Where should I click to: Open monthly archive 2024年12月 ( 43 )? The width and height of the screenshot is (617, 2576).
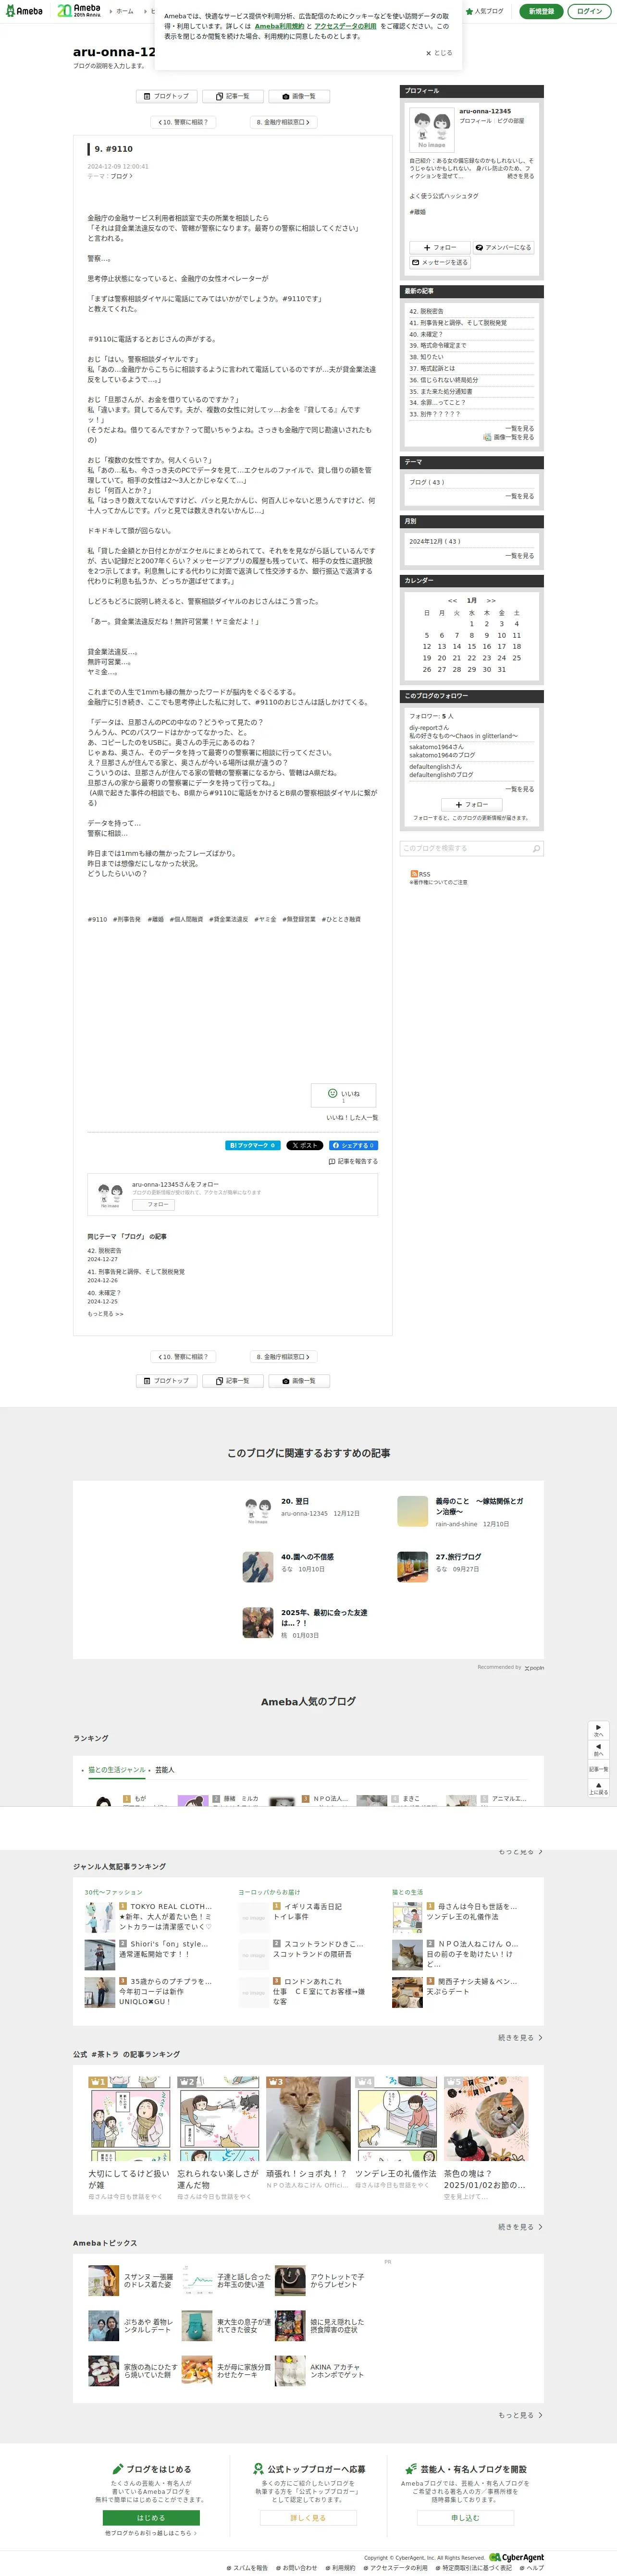[x=434, y=541]
